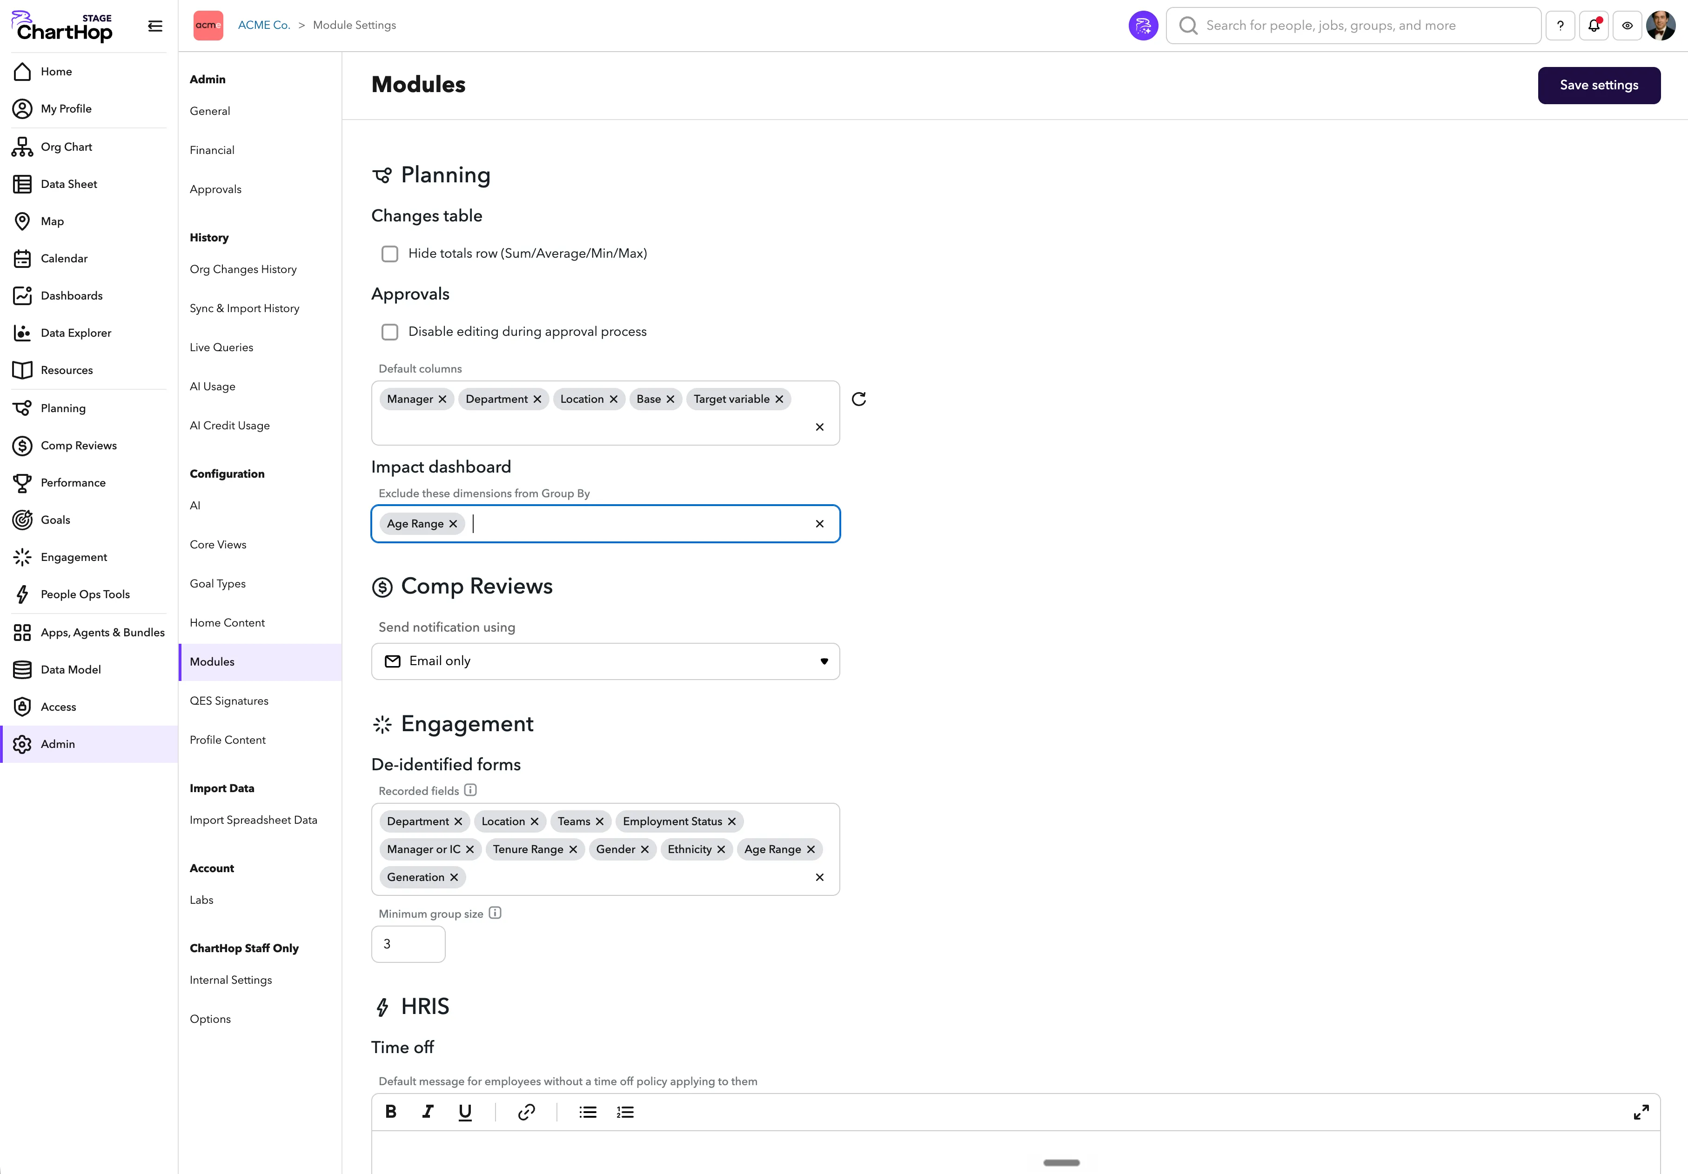The image size is (1688, 1174).
Task: Open General admin settings
Action: (x=210, y=111)
